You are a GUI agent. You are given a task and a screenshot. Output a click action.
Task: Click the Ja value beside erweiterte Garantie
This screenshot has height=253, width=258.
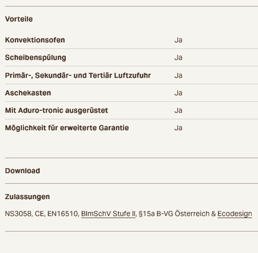(178, 128)
